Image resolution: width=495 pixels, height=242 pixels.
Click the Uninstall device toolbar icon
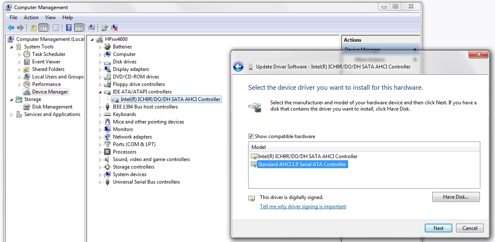point(114,28)
